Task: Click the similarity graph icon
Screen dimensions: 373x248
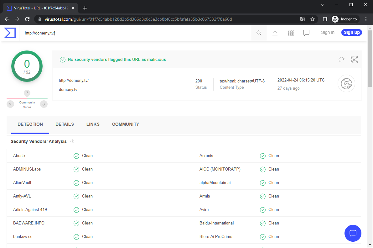Action: click(354, 60)
